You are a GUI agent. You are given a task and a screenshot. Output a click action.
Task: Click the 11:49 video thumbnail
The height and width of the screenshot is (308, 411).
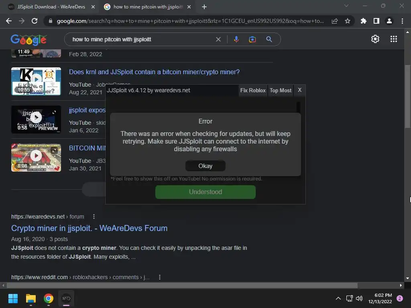tap(36, 53)
